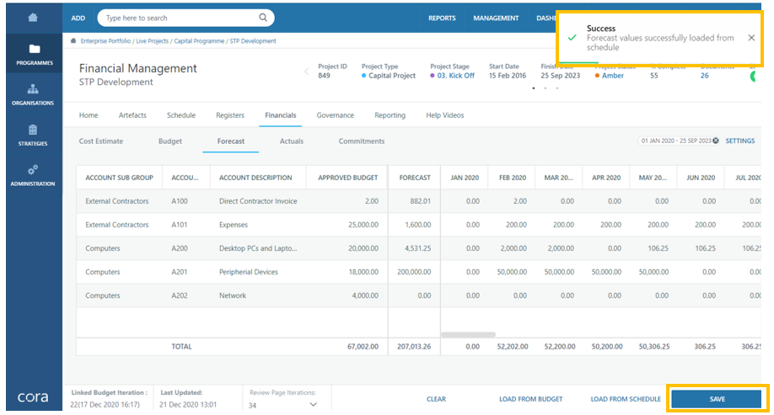774x415 pixels.
Task: Open the 26 documents link
Action: [x=704, y=76]
